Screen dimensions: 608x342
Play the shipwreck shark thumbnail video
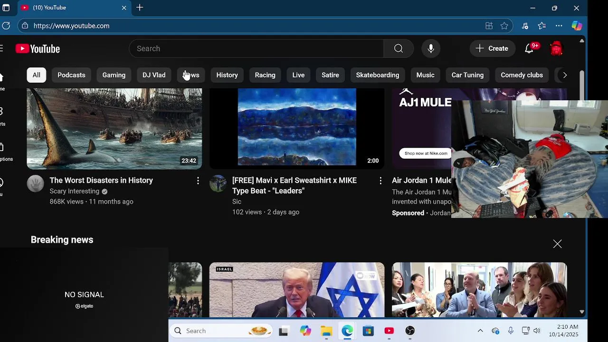click(x=114, y=128)
